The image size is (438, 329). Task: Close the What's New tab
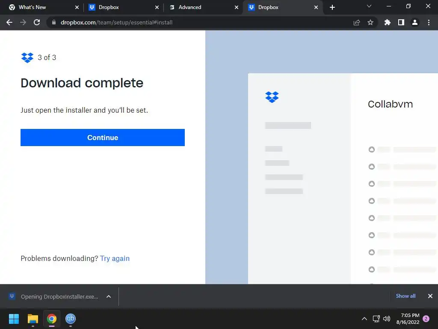(x=77, y=7)
